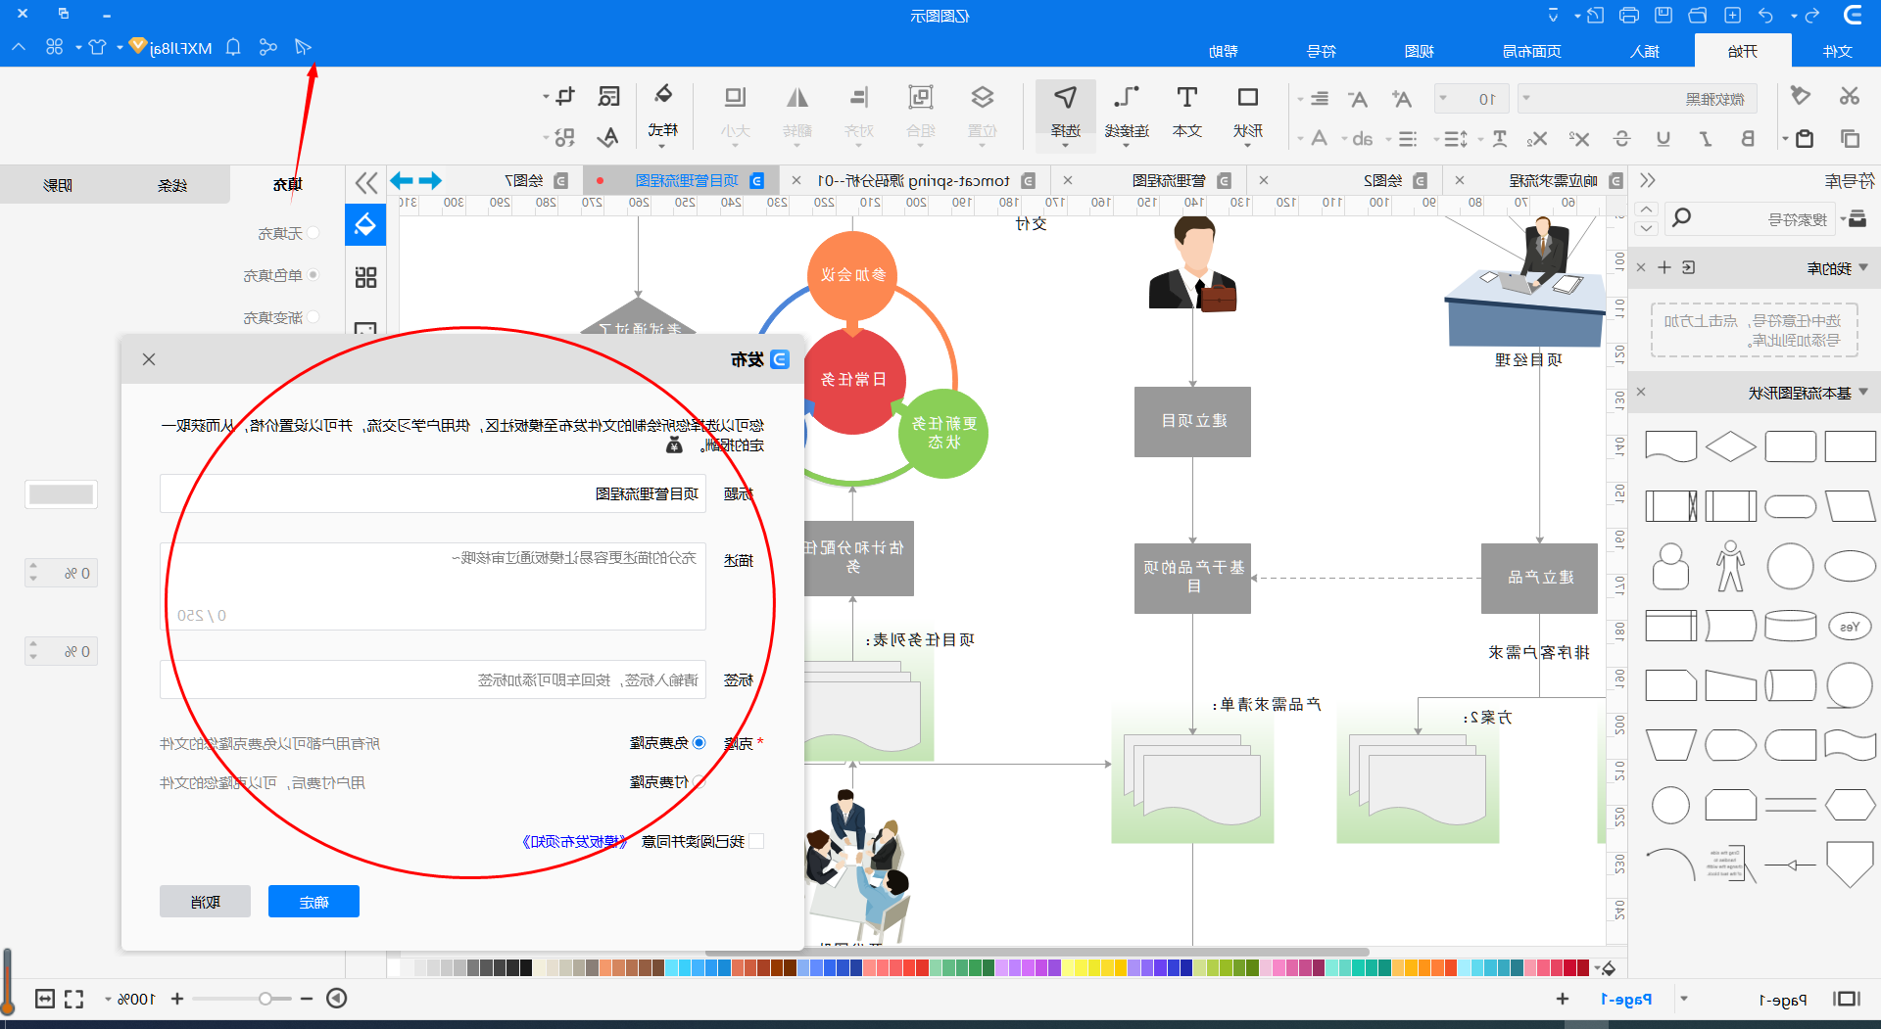Toggle Strikethrough text icon
The height and width of the screenshot is (1029, 1881).
pos(1621,138)
